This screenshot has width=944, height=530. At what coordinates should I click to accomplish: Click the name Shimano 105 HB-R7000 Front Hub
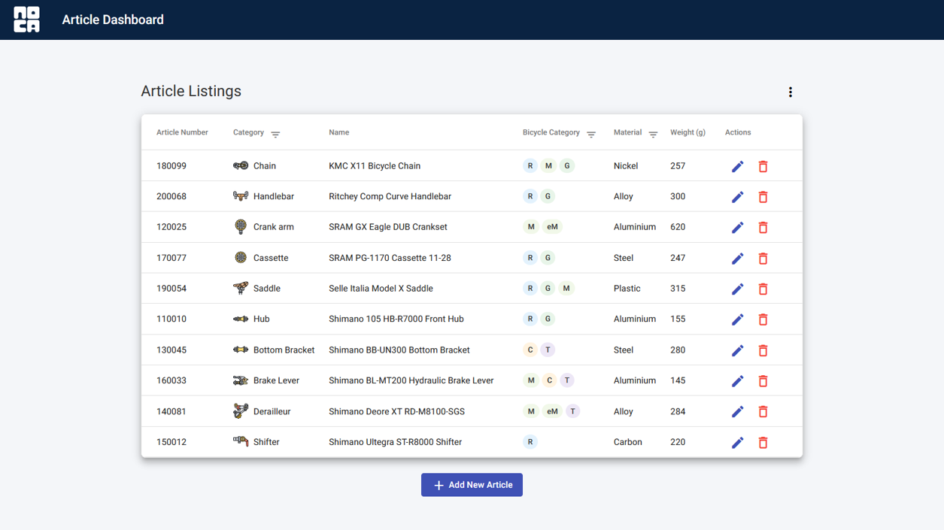click(396, 319)
